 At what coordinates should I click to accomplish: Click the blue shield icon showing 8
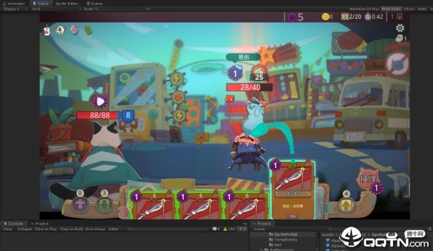tap(128, 115)
